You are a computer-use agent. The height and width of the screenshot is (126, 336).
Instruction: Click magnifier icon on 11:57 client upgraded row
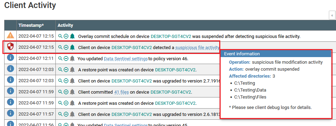click(x=60, y=114)
